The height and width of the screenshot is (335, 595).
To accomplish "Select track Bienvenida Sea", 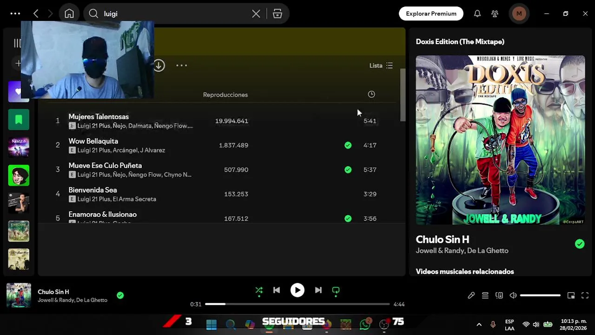I will click(x=93, y=190).
